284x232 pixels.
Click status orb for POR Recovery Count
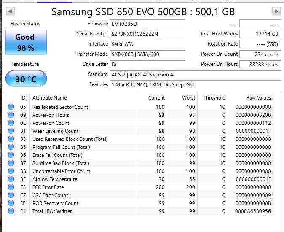pyautogui.click(x=11, y=203)
